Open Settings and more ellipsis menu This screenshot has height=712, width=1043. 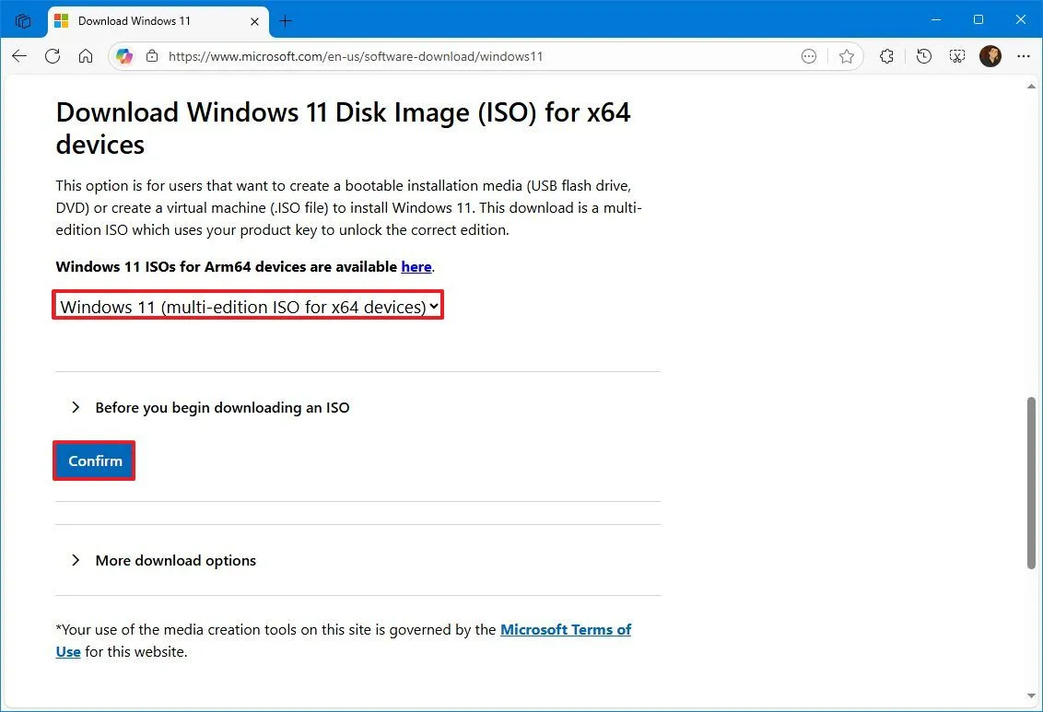(x=1024, y=56)
